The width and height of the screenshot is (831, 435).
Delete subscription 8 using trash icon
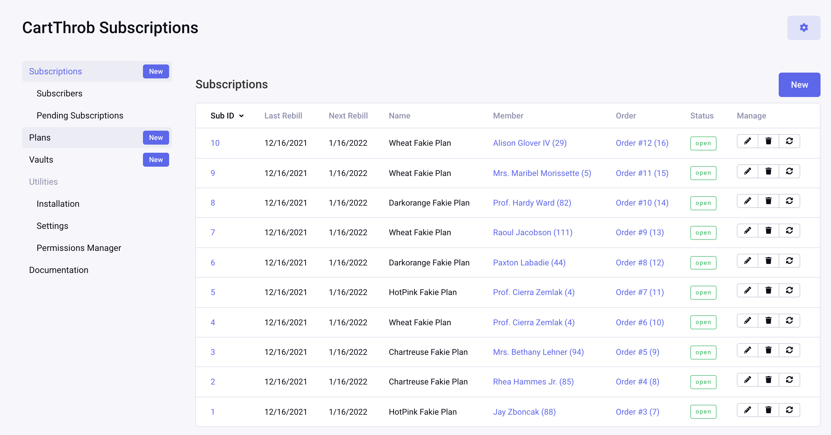[769, 201]
